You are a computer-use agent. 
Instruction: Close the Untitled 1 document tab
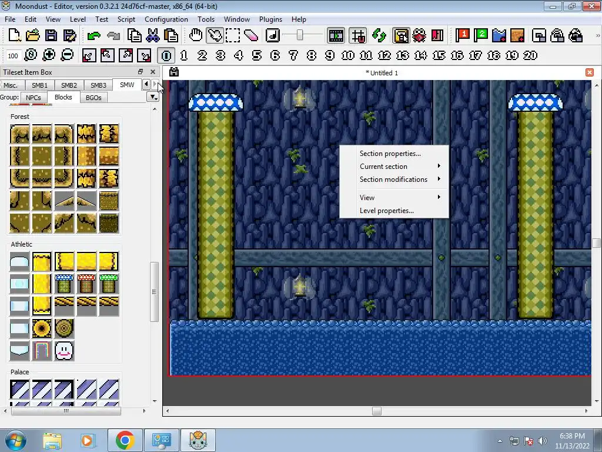coord(589,72)
